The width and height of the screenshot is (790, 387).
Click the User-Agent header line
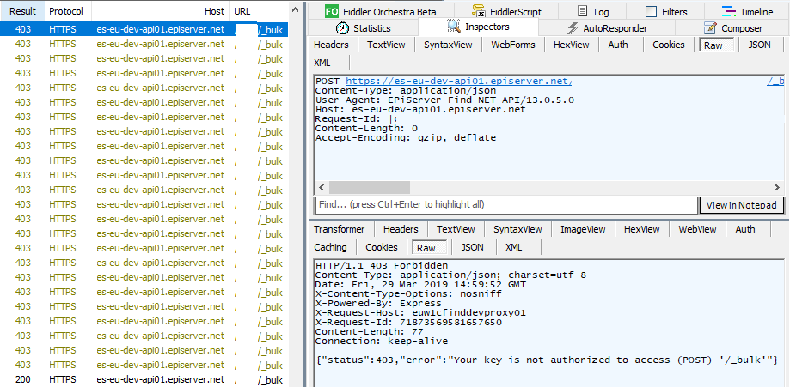click(x=445, y=100)
